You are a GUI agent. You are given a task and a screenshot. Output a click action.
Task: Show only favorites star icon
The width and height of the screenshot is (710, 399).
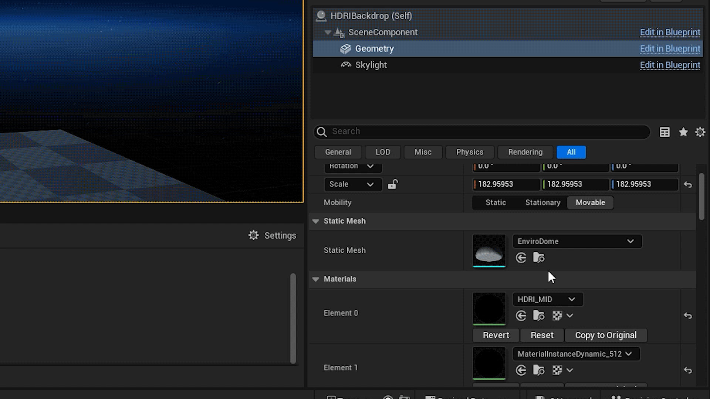tap(683, 132)
